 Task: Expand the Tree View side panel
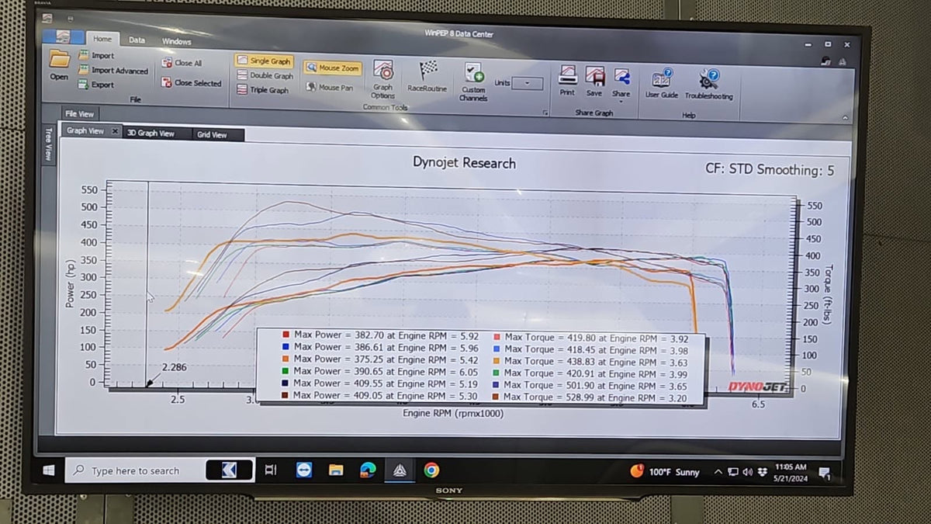point(48,144)
